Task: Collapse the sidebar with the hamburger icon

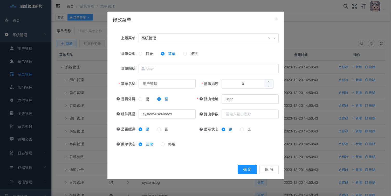Action: (58, 6)
